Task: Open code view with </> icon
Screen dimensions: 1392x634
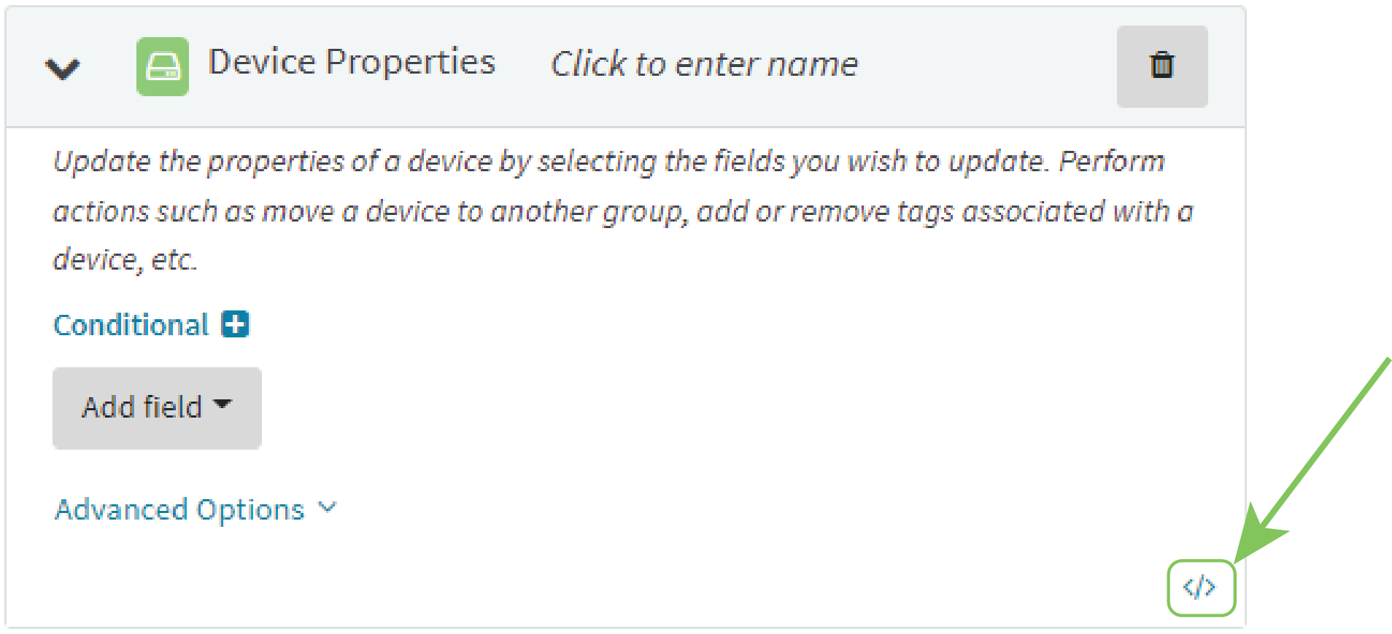Action: click(1199, 587)
